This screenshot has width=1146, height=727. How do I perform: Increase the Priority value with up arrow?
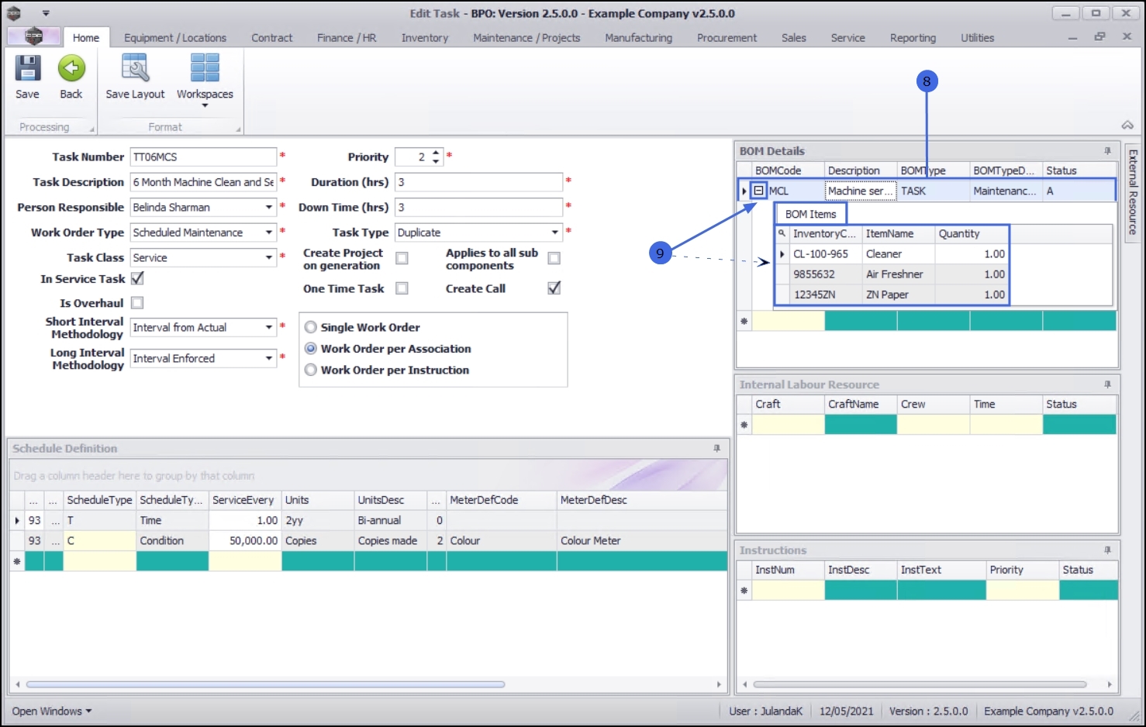point(436,153)
